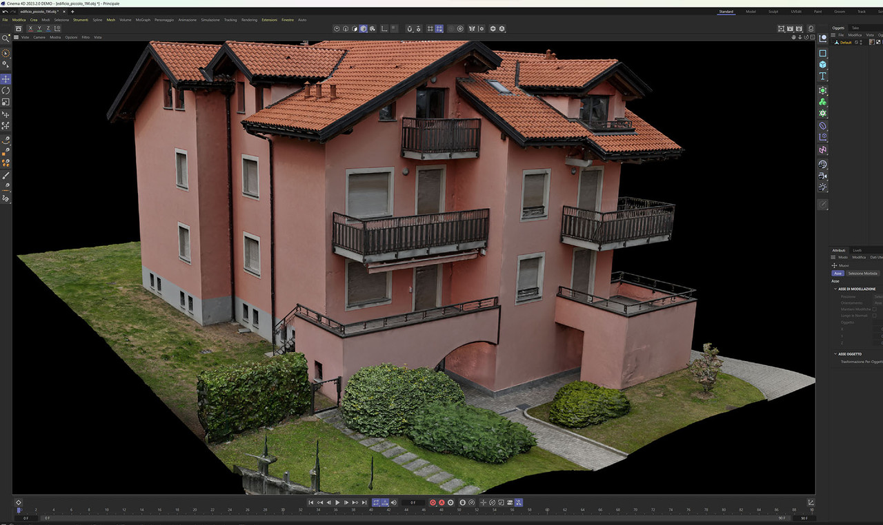Switch to the UVEdit layout tab

pyautogui.click(x=796, y=12)
